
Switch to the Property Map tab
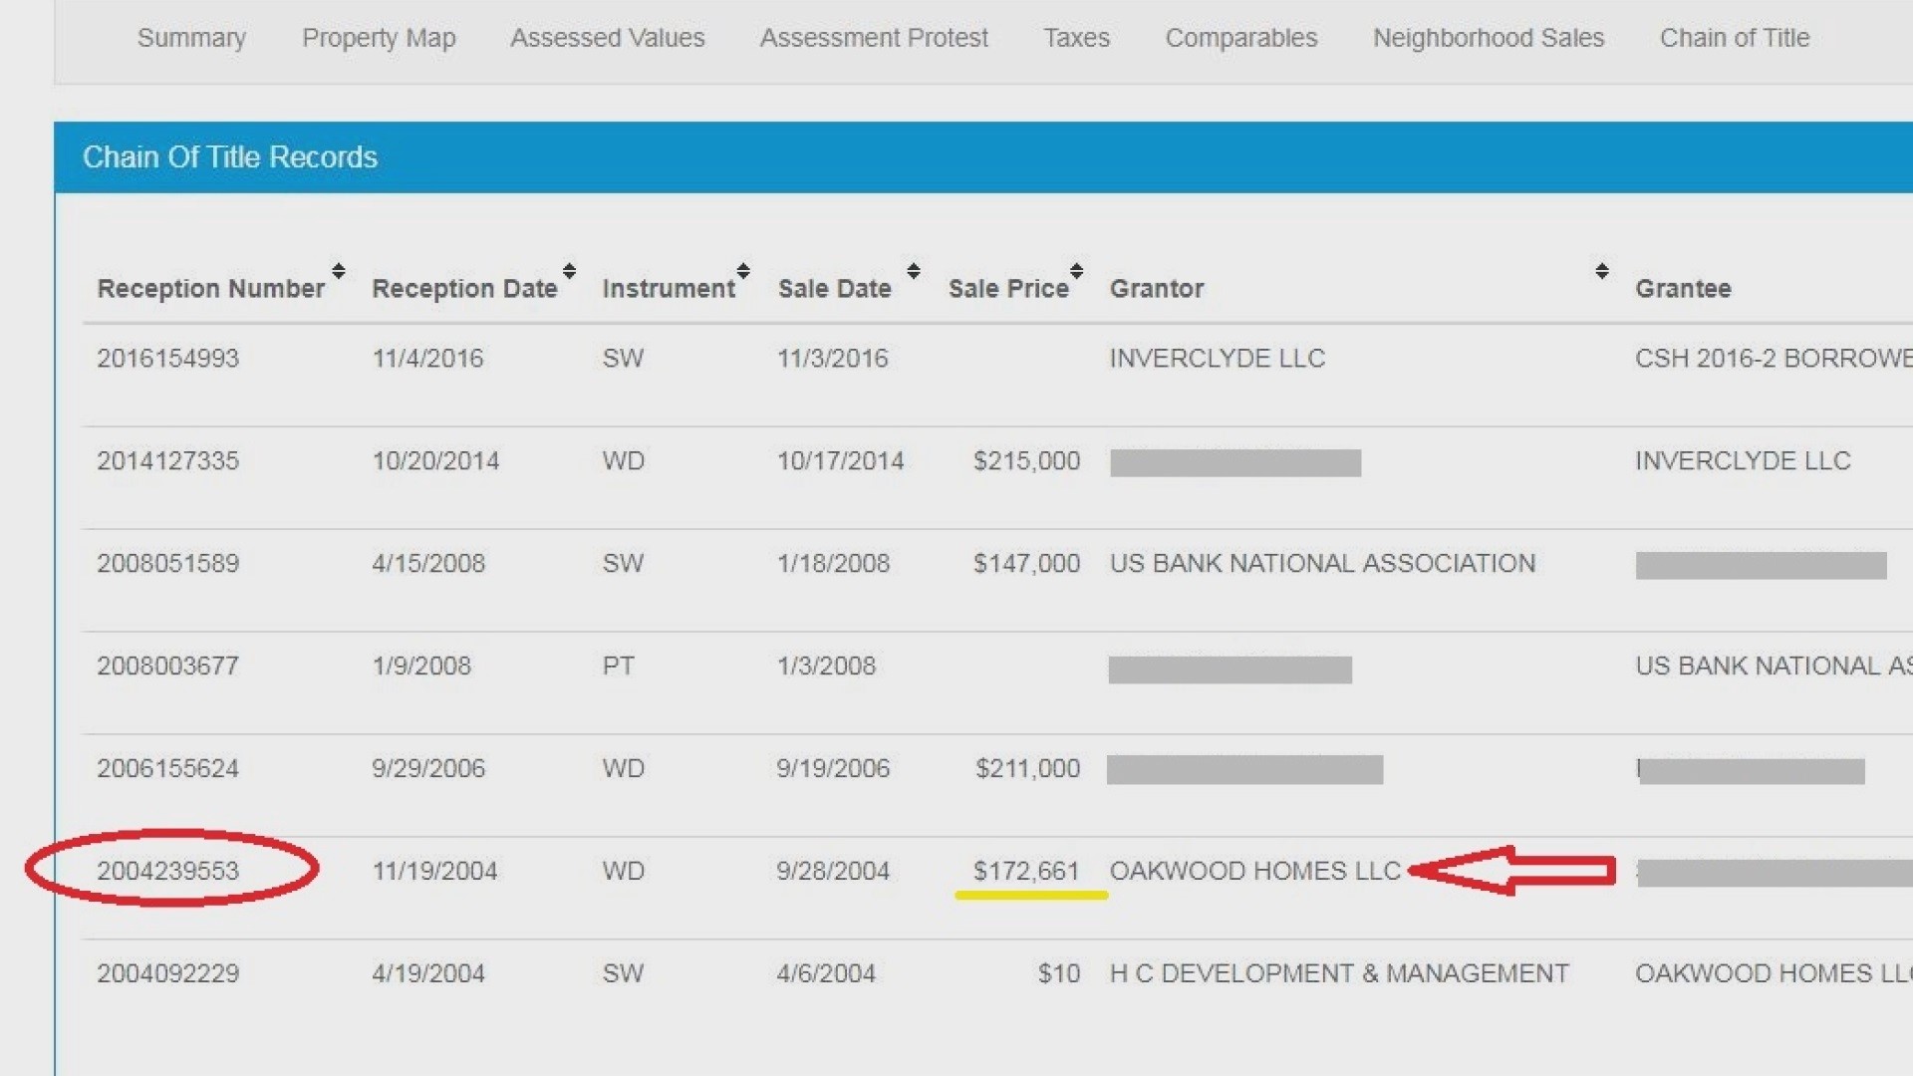click(x=379, y=38)
